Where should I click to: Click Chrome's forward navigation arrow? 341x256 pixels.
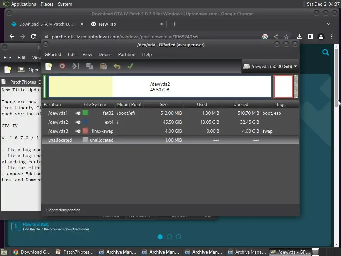coord(23,36)
